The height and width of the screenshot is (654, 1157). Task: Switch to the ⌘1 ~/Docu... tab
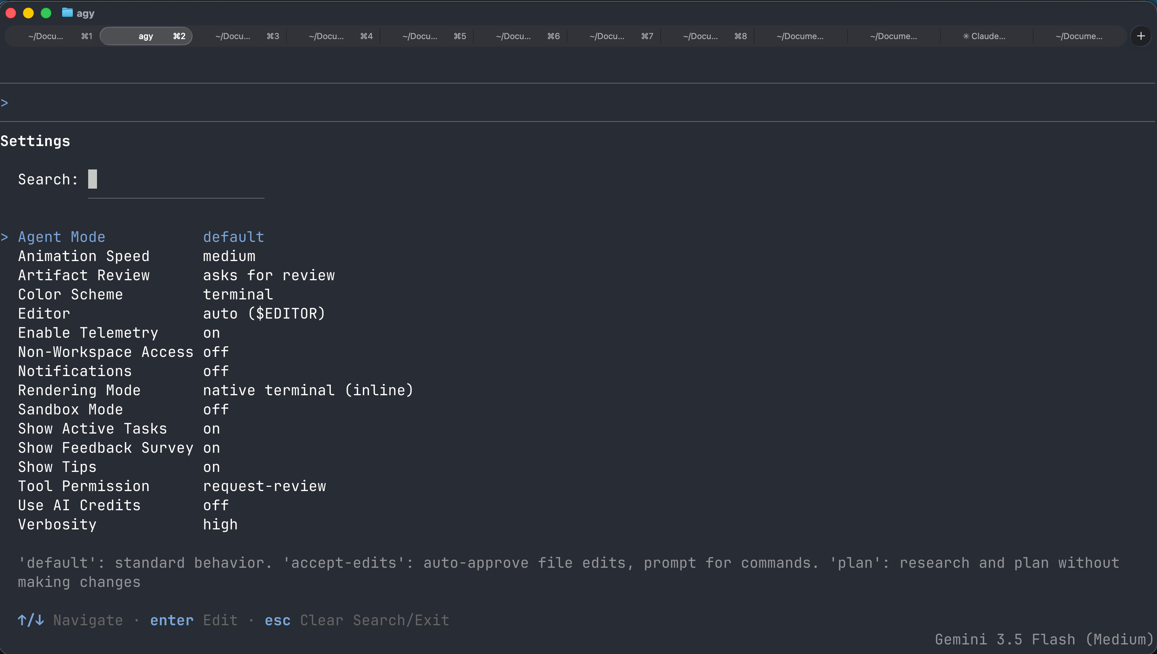point(52,36)
